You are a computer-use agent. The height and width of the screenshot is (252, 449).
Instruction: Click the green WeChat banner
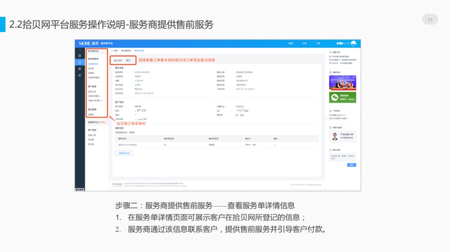click(342, 98)
